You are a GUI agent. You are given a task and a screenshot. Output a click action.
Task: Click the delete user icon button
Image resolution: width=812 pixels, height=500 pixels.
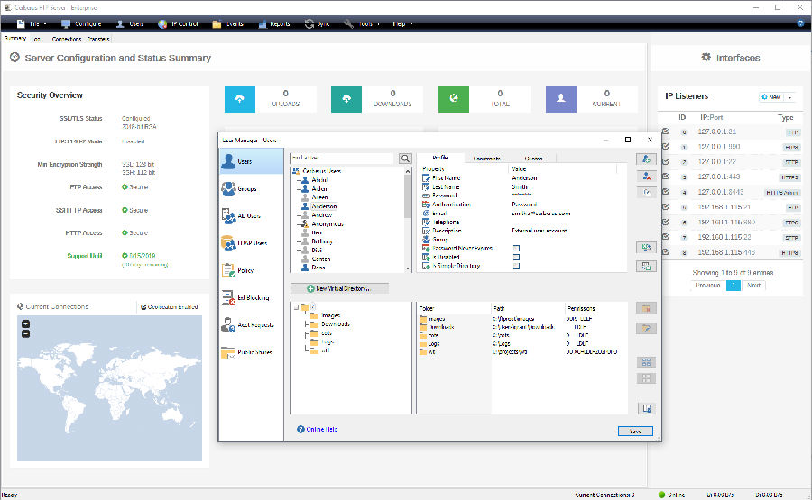[x=646, y=177]
